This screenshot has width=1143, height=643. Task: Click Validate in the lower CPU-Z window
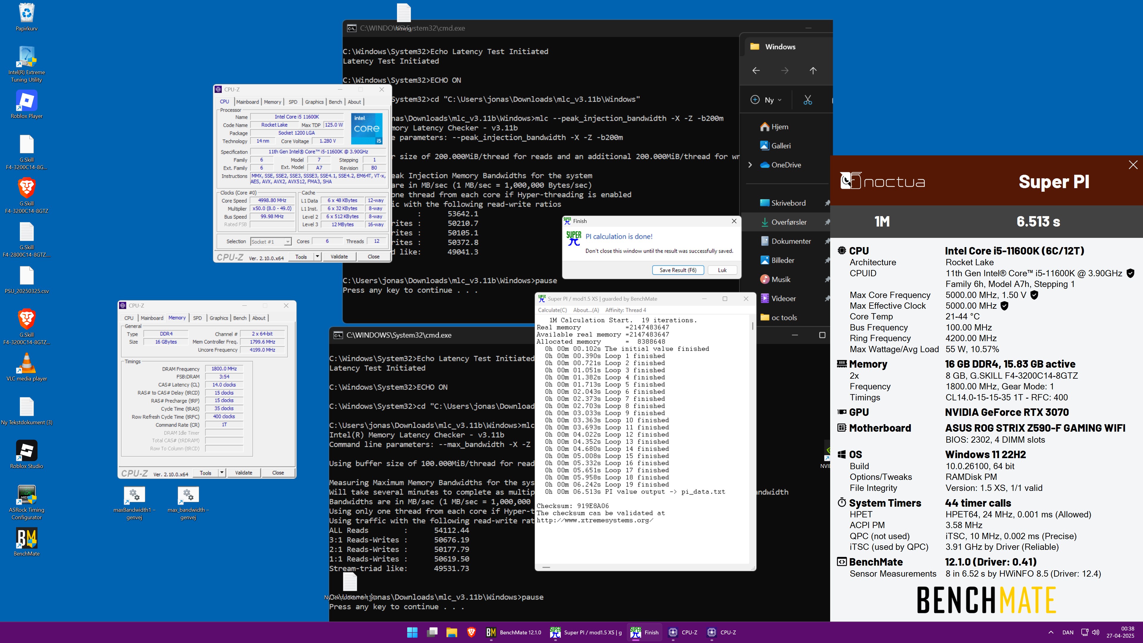tap(243, 473)
